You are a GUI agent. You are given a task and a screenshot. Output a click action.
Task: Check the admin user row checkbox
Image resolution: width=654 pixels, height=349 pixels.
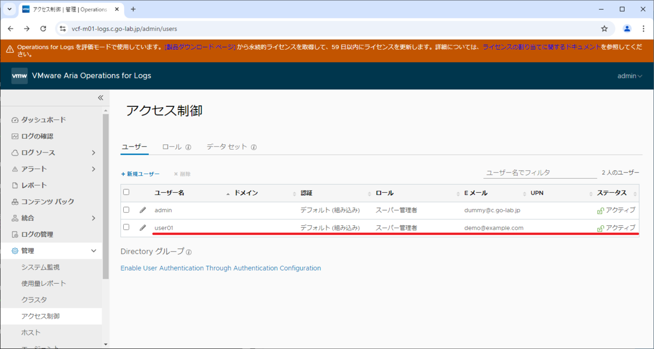coord(126,210)
